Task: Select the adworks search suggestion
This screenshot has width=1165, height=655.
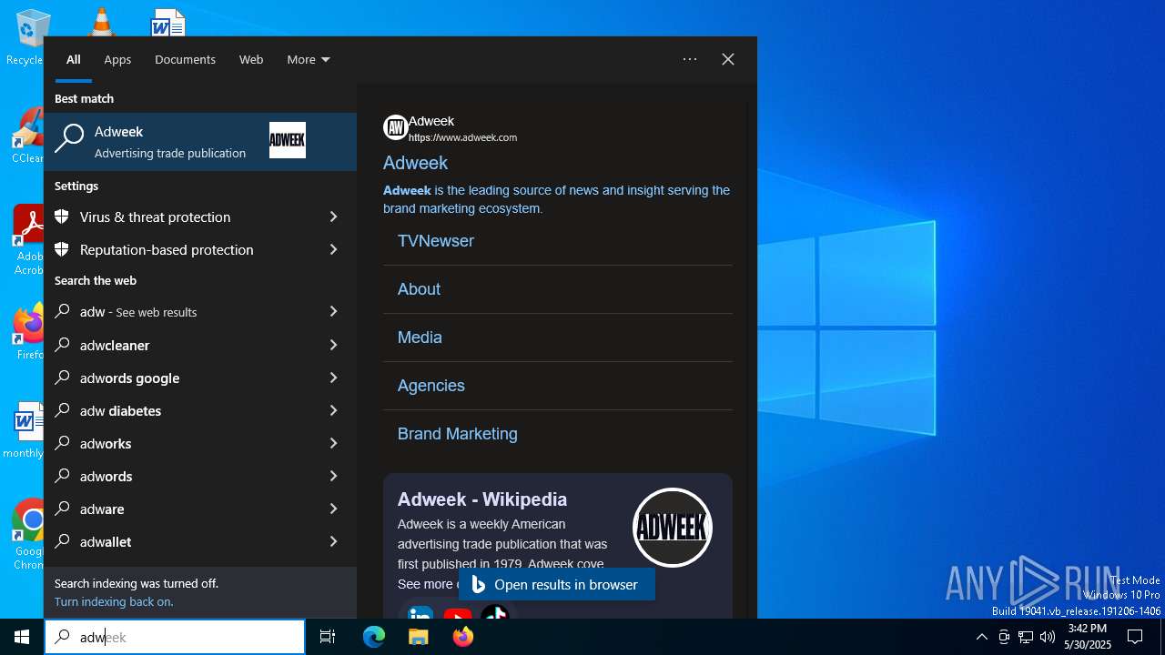Action: [200, 443]
